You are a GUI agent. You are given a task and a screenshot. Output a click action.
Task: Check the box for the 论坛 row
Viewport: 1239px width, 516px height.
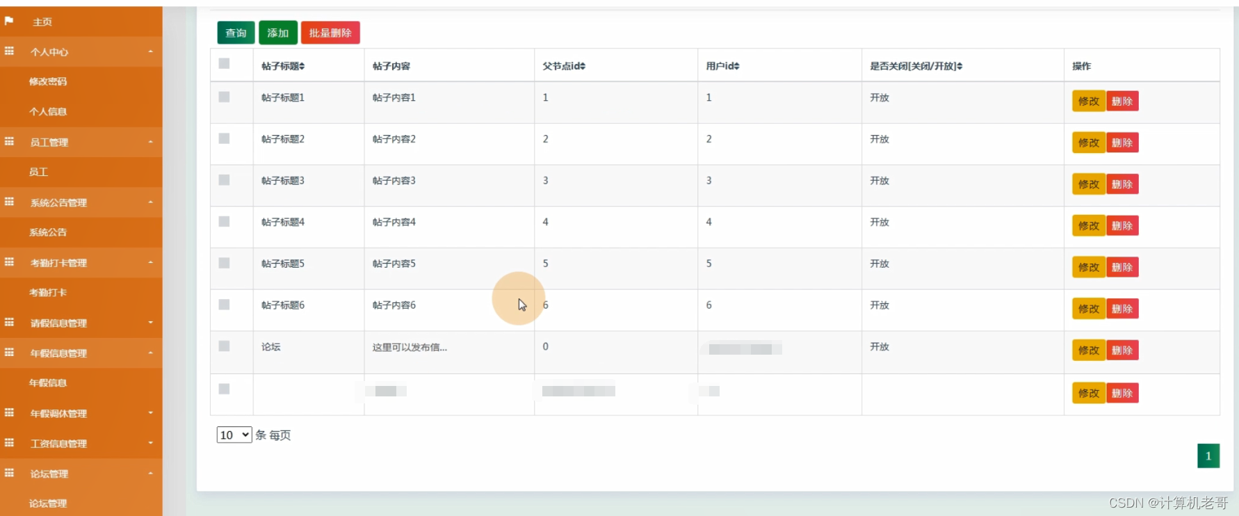pos(224,346)
